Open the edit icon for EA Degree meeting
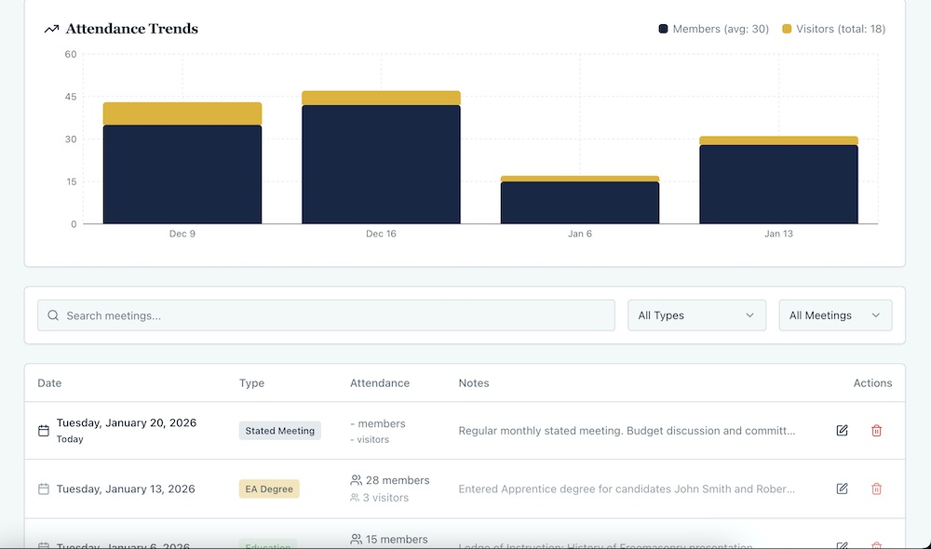This screenshot has width=931, height=549. click(842, 489)
